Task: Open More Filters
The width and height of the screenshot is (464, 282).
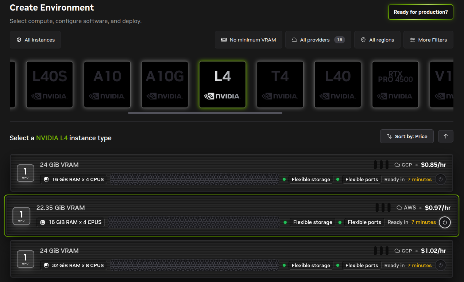Action: (x=428, y=40)
